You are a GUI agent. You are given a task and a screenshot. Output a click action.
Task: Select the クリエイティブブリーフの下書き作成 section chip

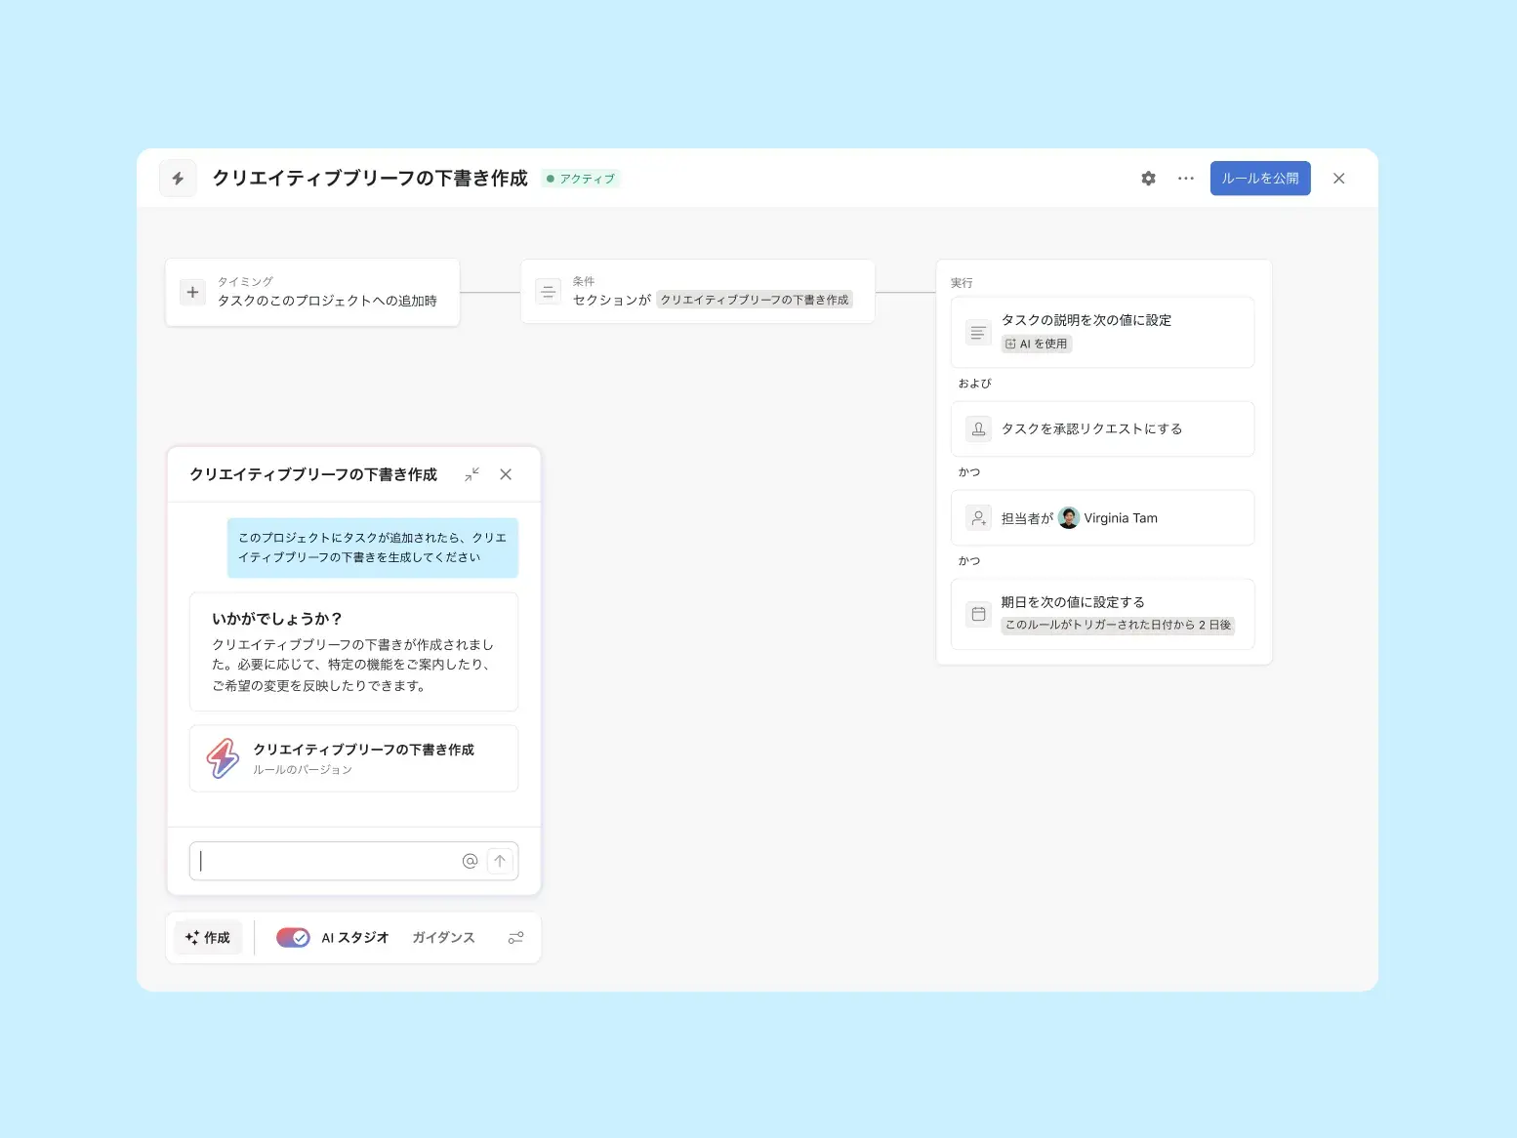pyautogui.click(x=755, y=300)
